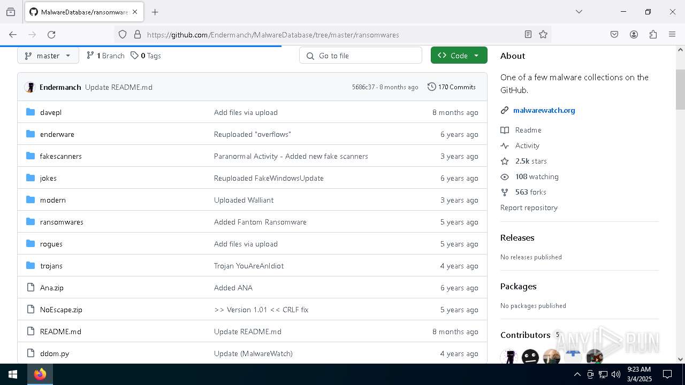Open the README.md file
Screen dimensions: 685x385
(x=60, y=332)
